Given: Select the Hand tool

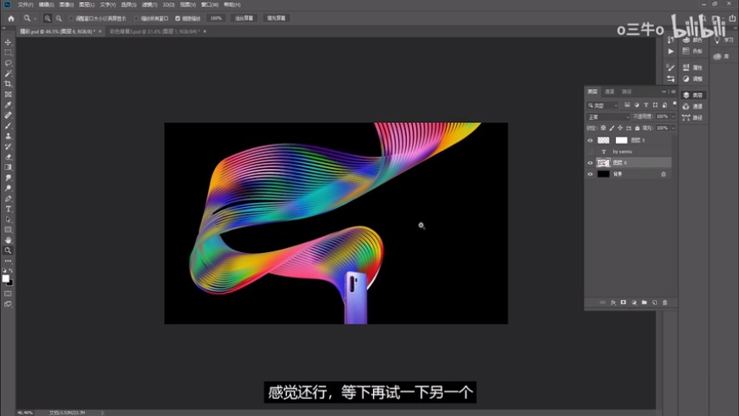Looking at the screenshot, I should (x=8, y=239).
